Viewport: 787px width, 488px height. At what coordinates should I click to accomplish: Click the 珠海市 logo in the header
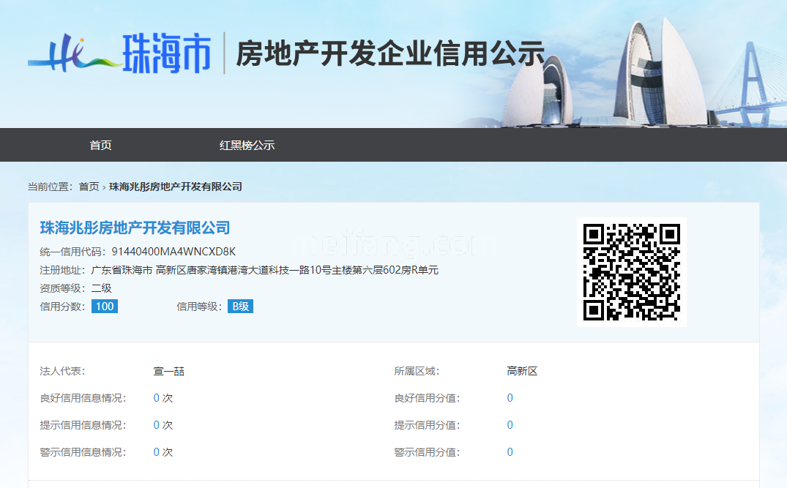(119, 53)
